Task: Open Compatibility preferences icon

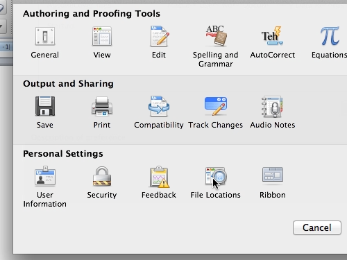Action: click(159, 106)
